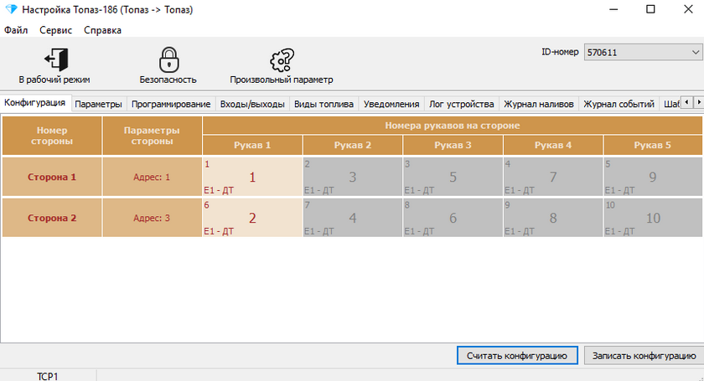The width and height of the screenshot is (704, 381).
Task: Select grey hose cell numbered 10
Action: 653,218
